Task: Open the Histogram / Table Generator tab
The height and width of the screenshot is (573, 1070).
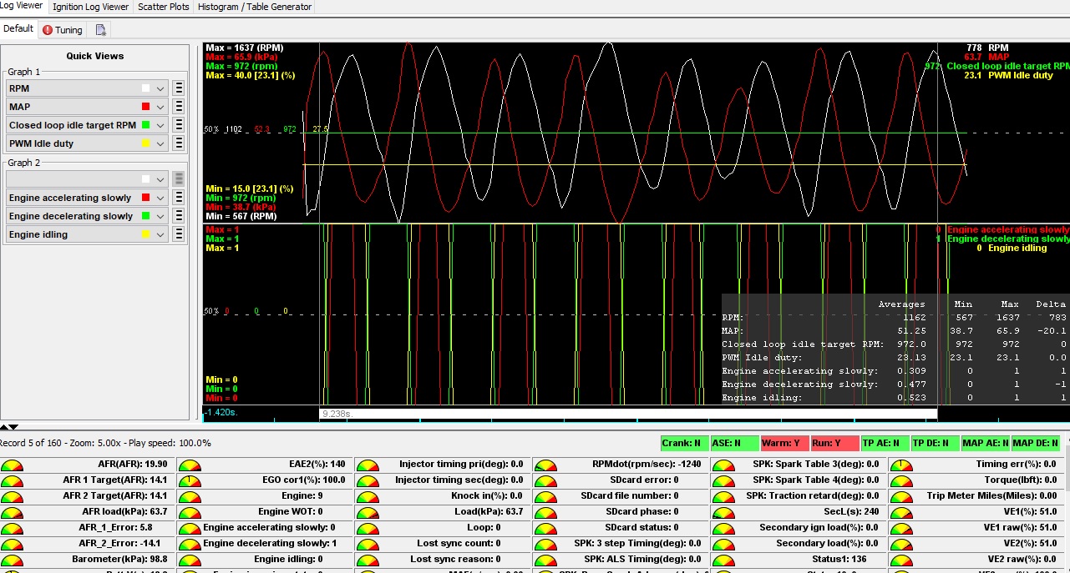Action: coord(254,7)
